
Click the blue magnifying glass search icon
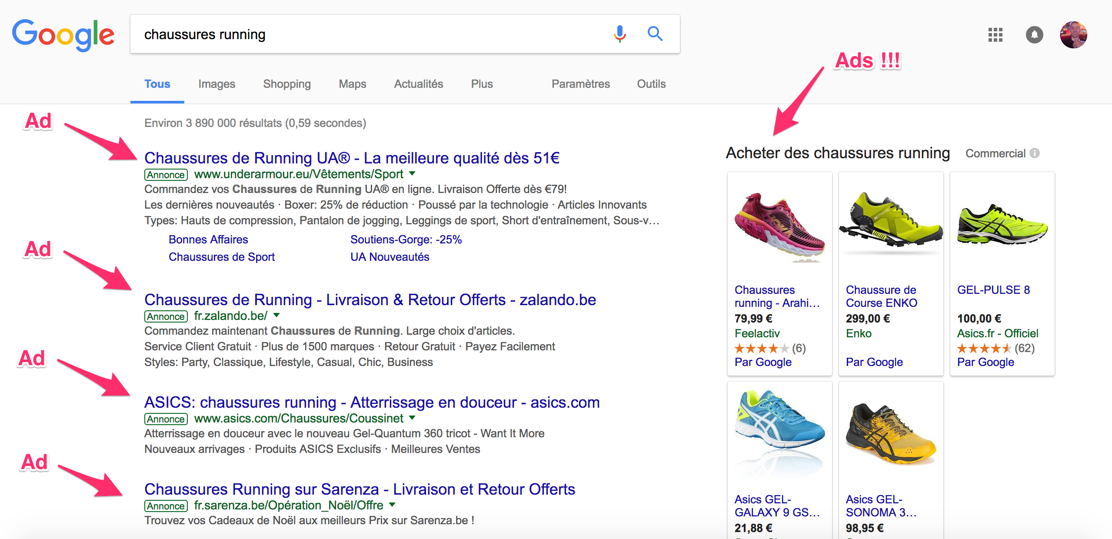655,34
